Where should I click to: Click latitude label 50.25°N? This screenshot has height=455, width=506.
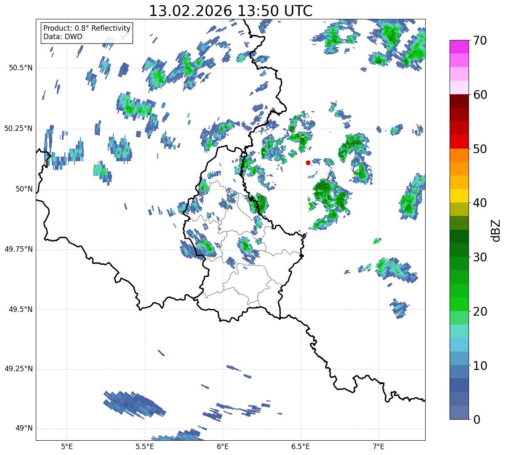[x=19, y=129]
